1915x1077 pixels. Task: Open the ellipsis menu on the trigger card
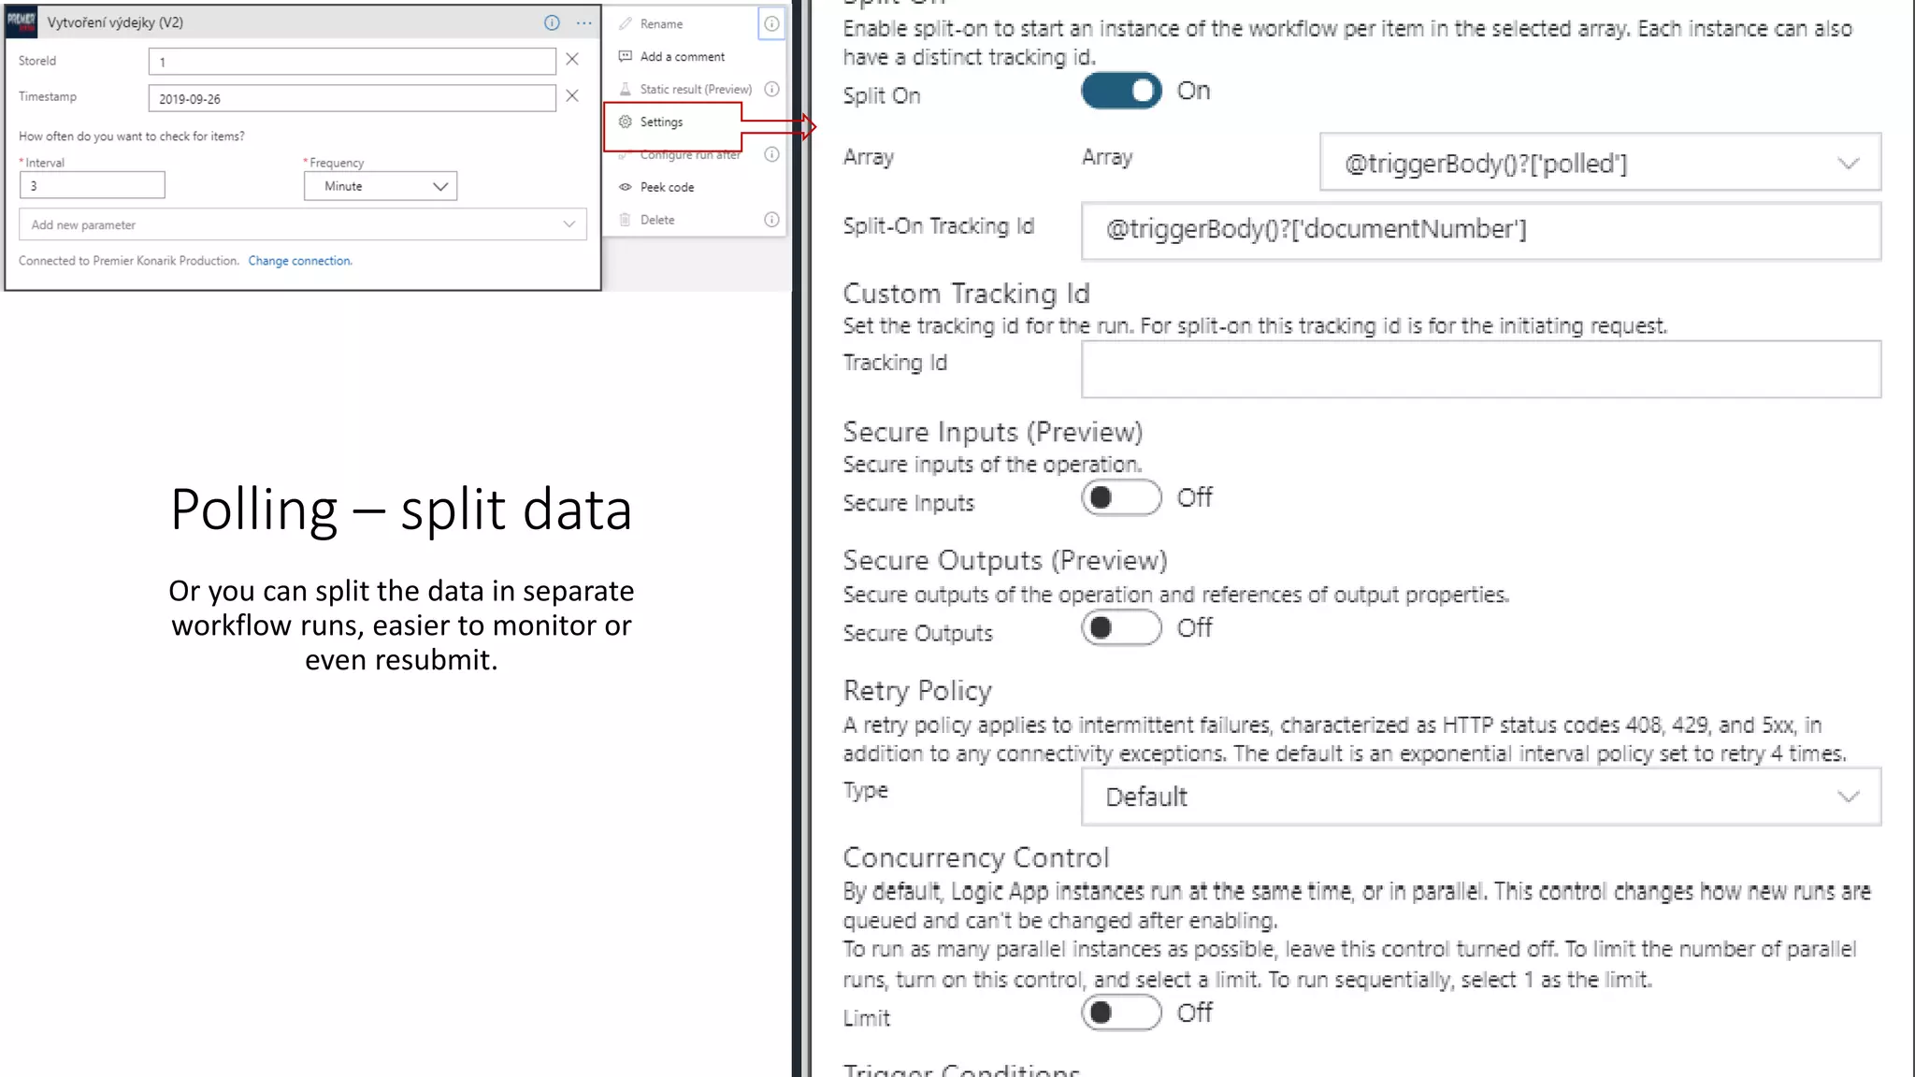click(x=584, y=22)
